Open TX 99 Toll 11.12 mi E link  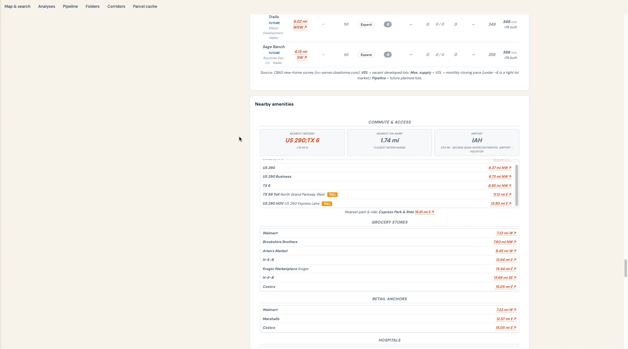point(502,194)
